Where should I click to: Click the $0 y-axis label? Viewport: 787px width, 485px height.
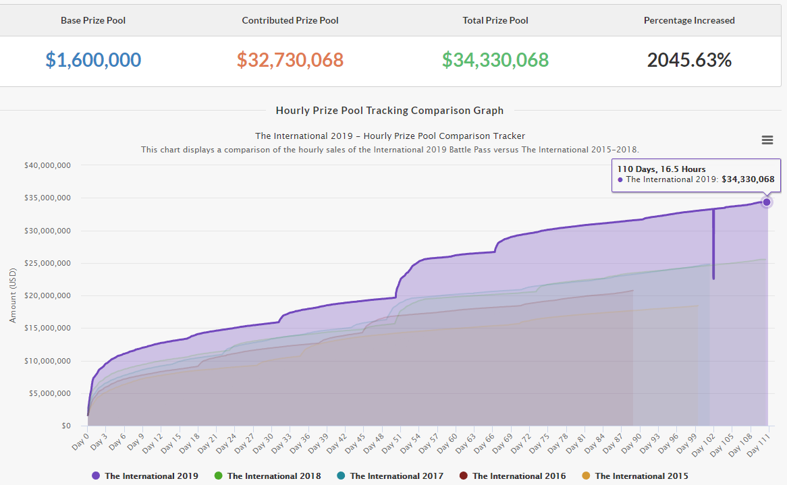(x=66, y=426)
